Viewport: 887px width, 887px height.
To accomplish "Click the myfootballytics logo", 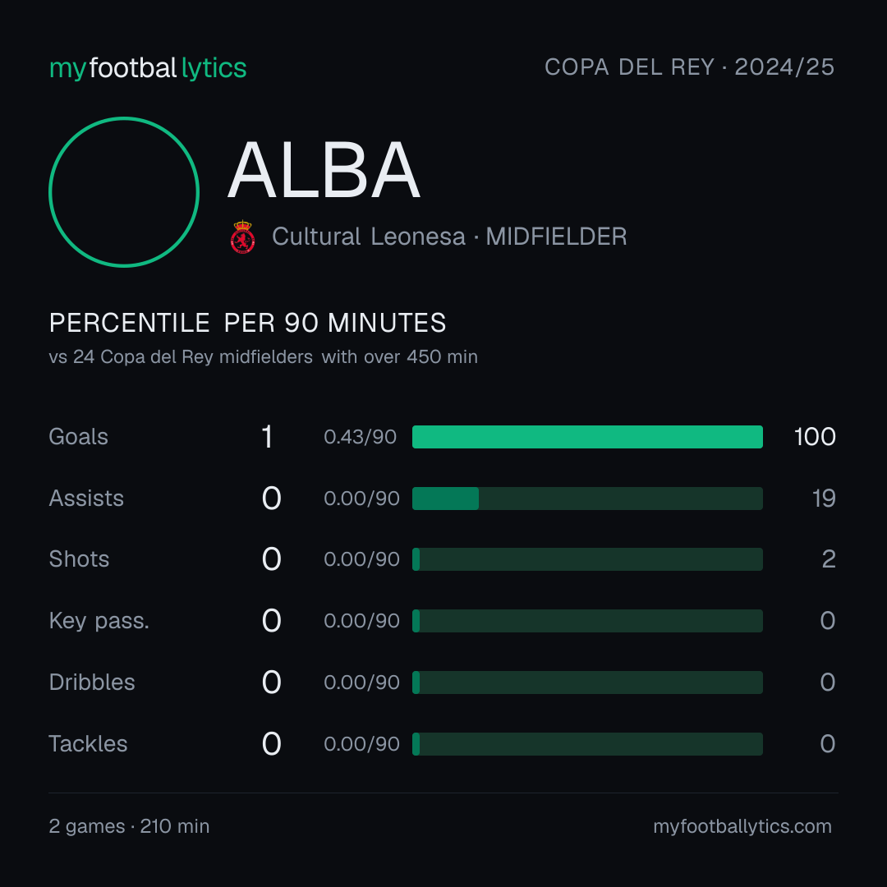I will tap(148, 68).
